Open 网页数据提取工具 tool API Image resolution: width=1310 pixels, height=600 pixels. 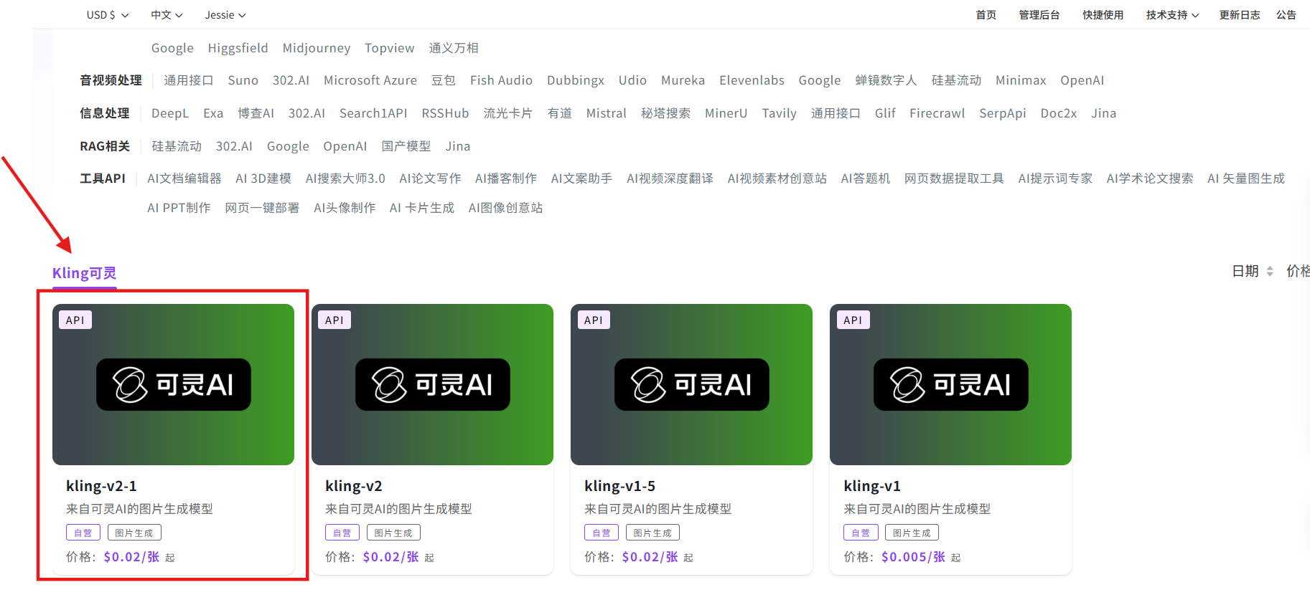pyautogui.click(x=954, y=178)
